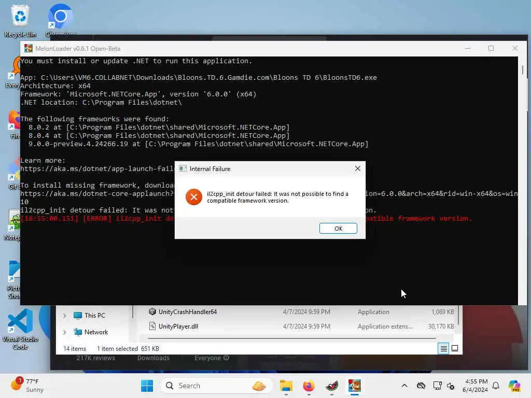This screenshot has width=531, height=398.
Task: Click Explorer horizontal scrollbar
Action: tap(292, 338)
